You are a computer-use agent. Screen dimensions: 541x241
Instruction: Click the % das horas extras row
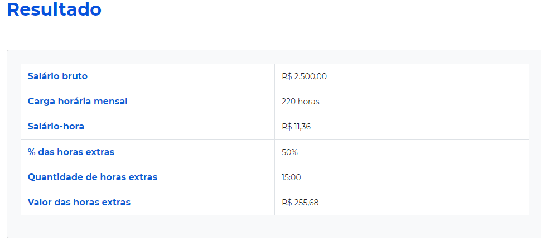tap(274, 152)
